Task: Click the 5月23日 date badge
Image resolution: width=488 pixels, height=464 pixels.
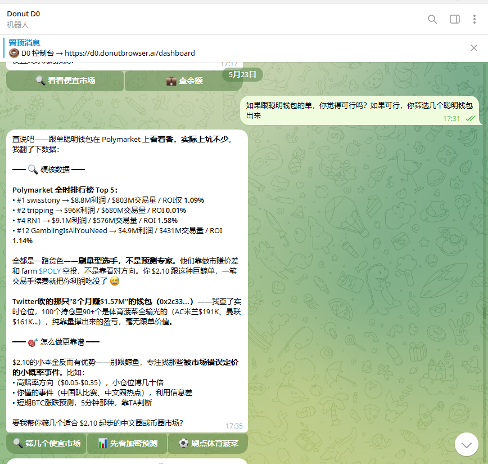Action: [242, 75]
